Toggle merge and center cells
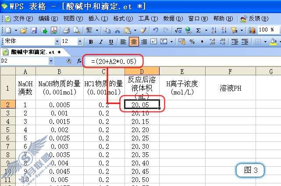 164,42
